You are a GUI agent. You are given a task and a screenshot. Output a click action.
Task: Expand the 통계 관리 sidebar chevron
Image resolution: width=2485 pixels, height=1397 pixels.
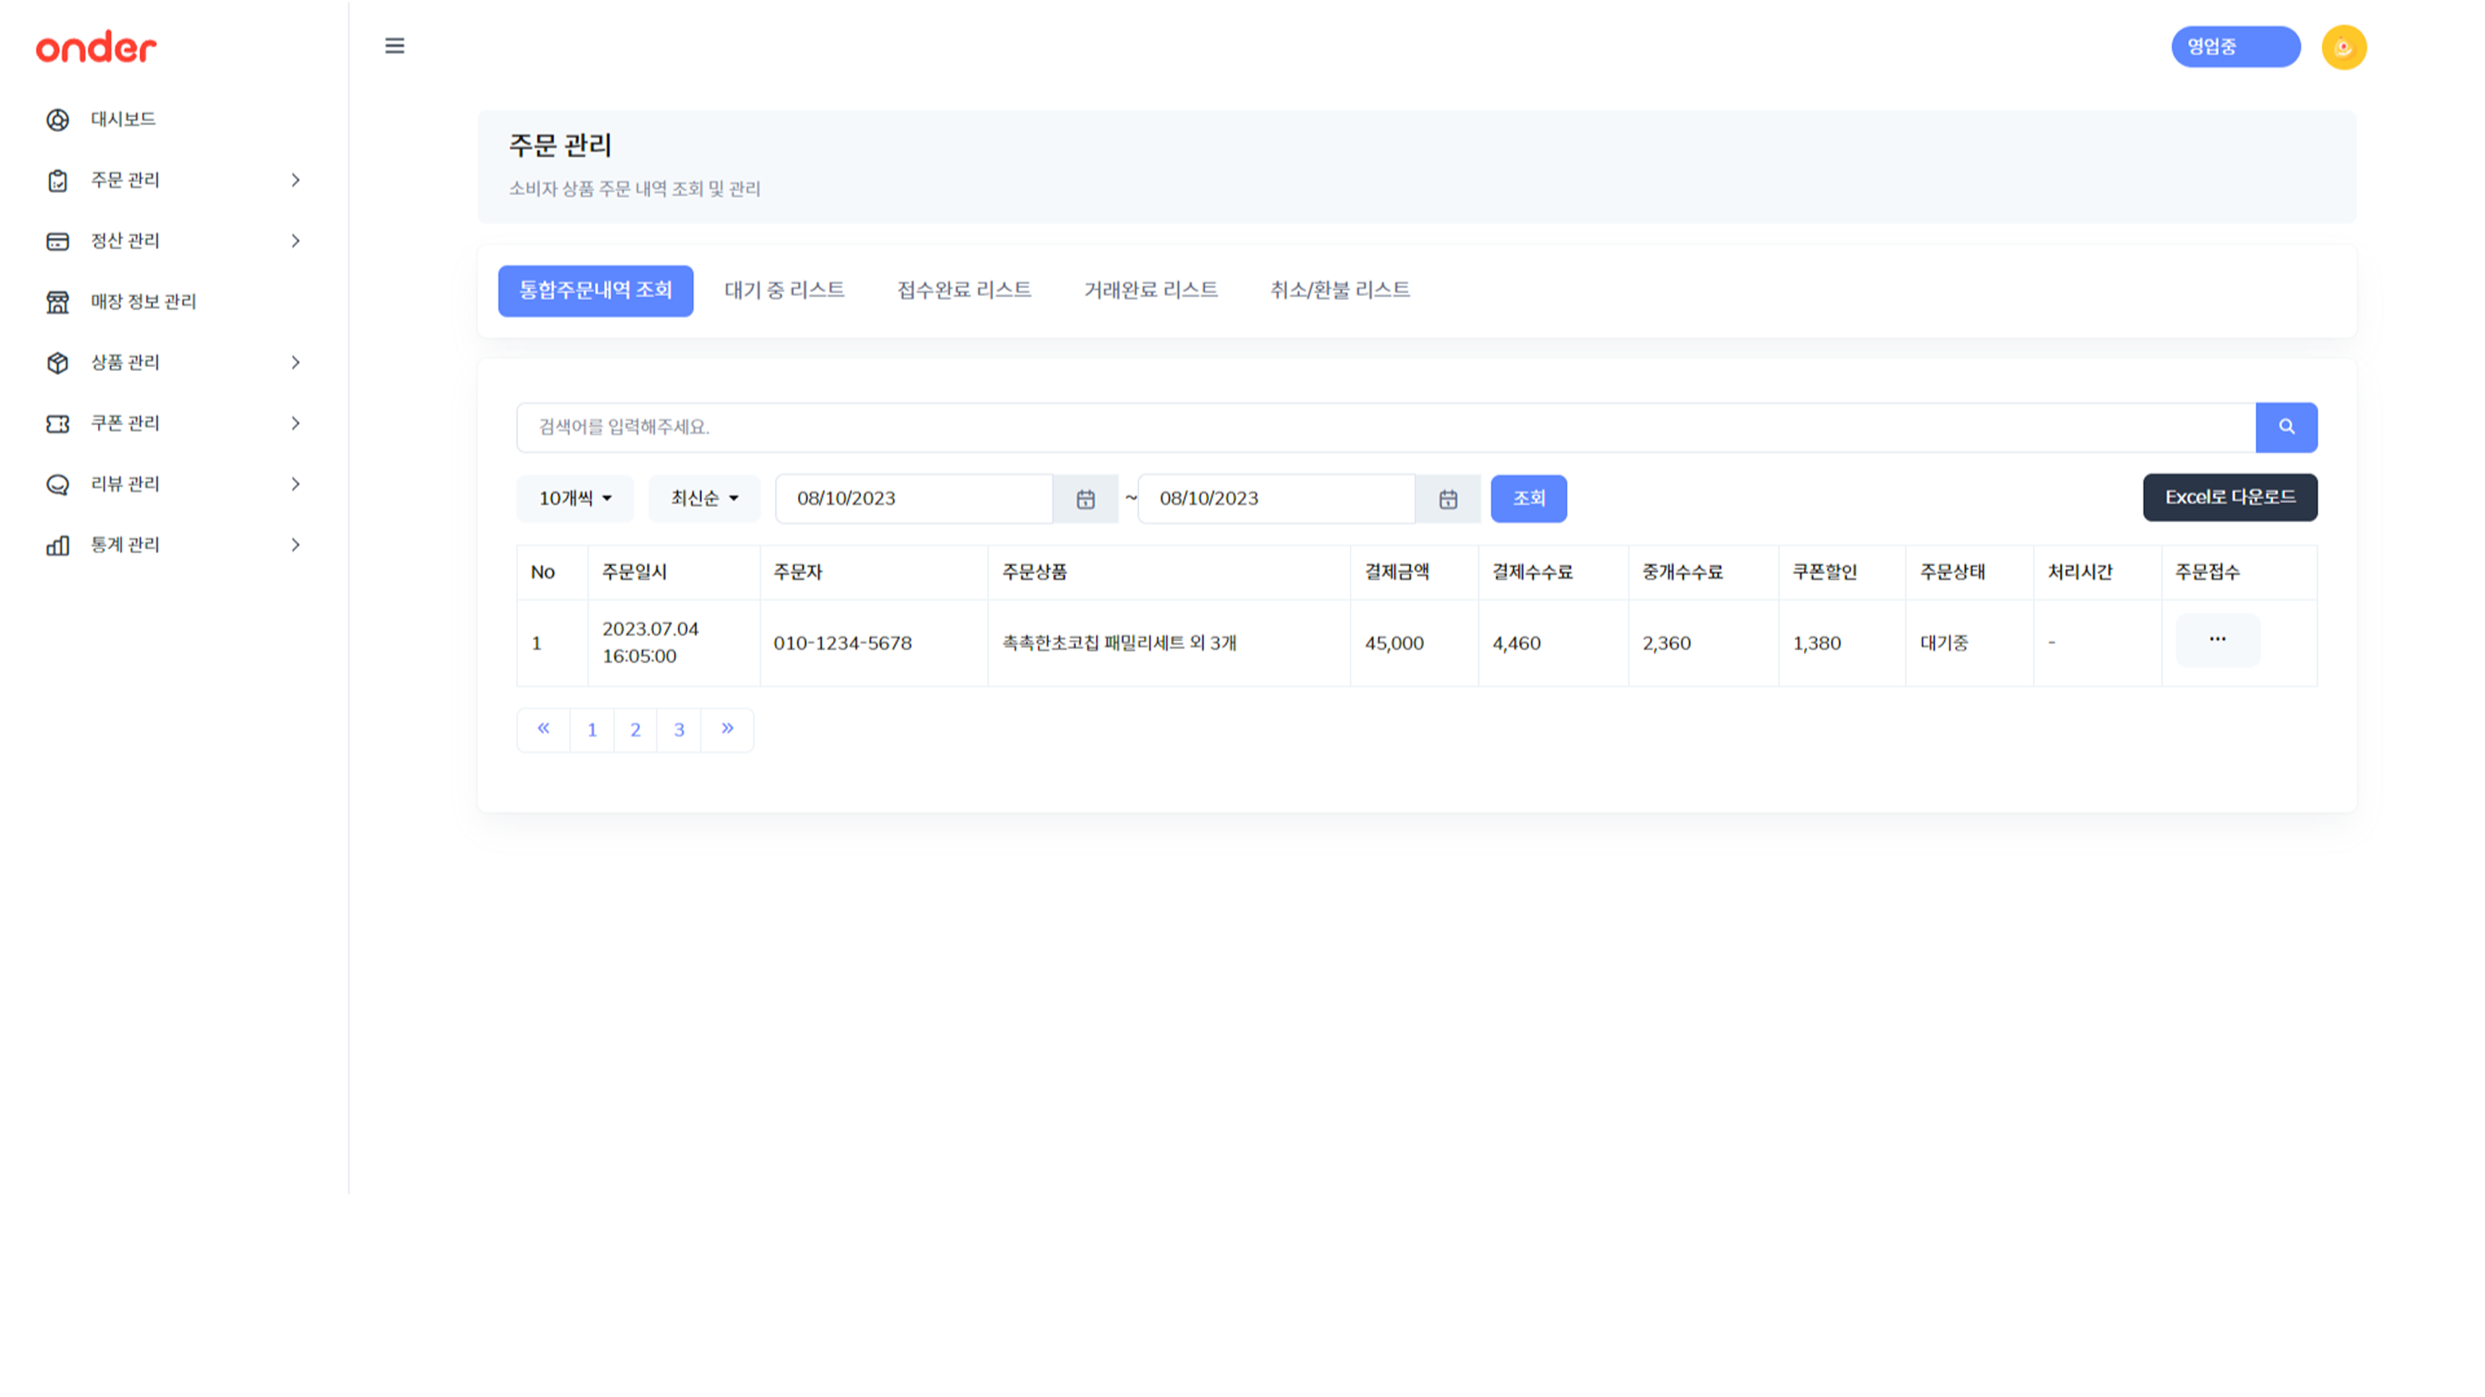point(295,546)
